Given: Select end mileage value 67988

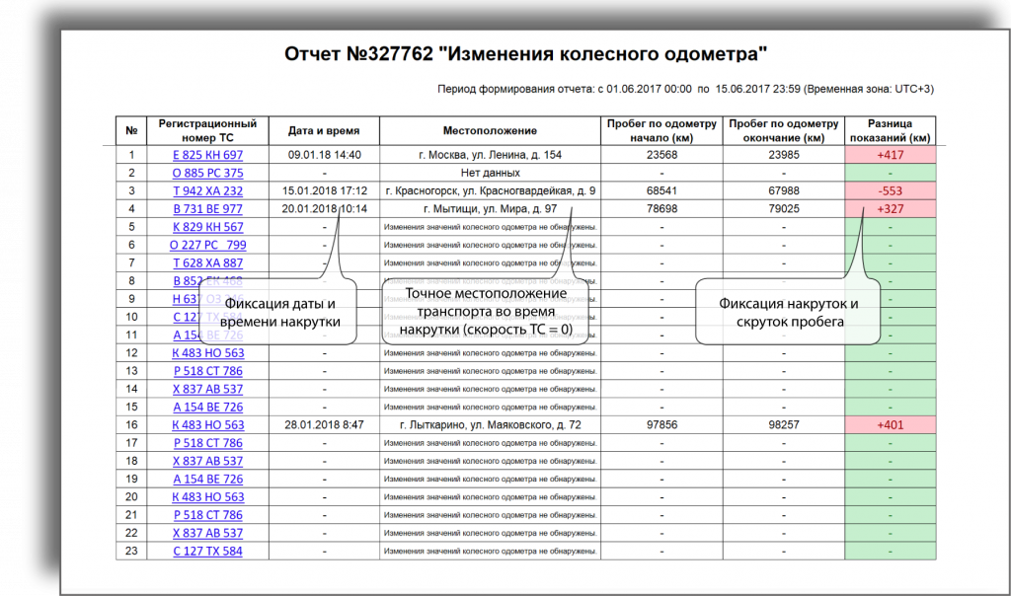Looking at the screenshot, I should (784, 190).
